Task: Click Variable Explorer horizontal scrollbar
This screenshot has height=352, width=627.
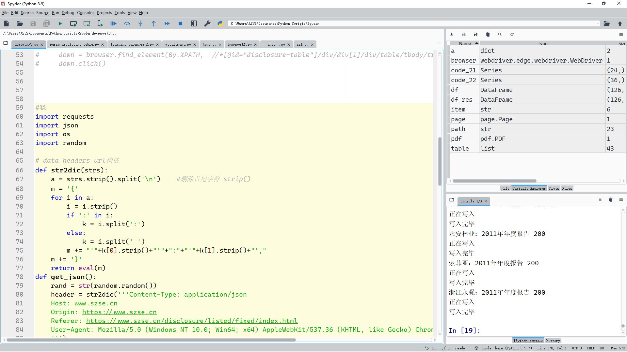Action: (x=494, y=181)
